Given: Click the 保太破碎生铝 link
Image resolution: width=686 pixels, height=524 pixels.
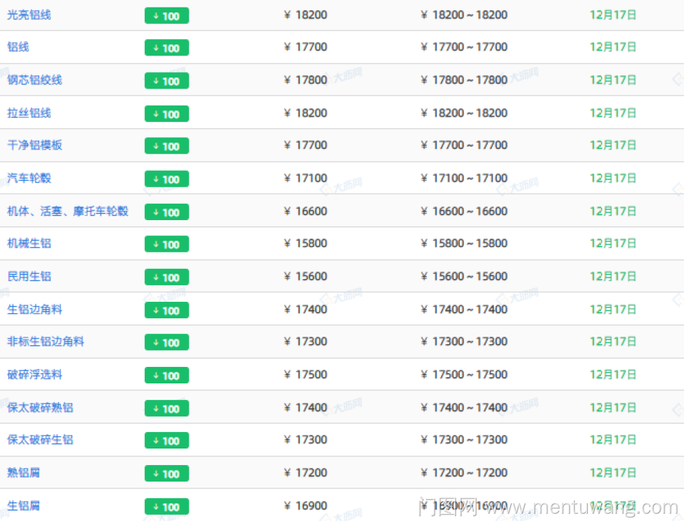Looking at the screenshot, I should [40, 440].
